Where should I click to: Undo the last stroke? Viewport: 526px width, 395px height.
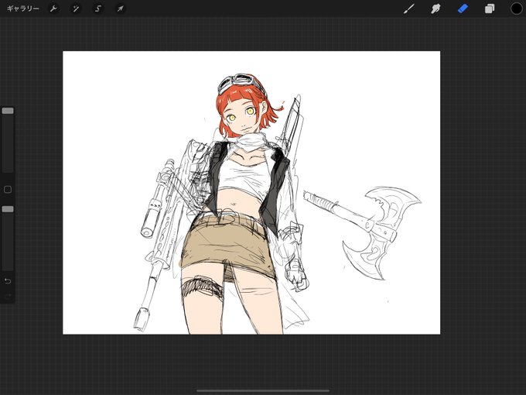(8, 281)
